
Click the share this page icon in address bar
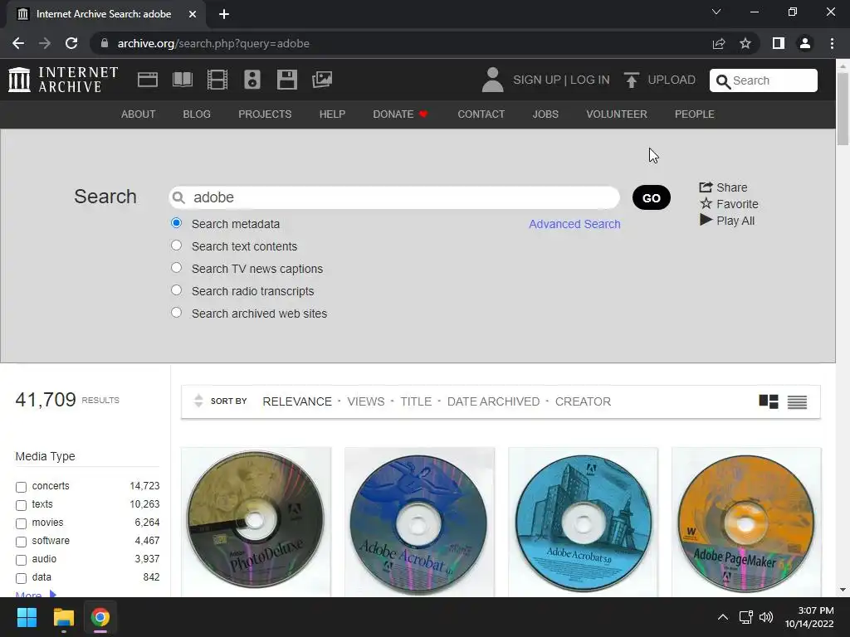719,43
